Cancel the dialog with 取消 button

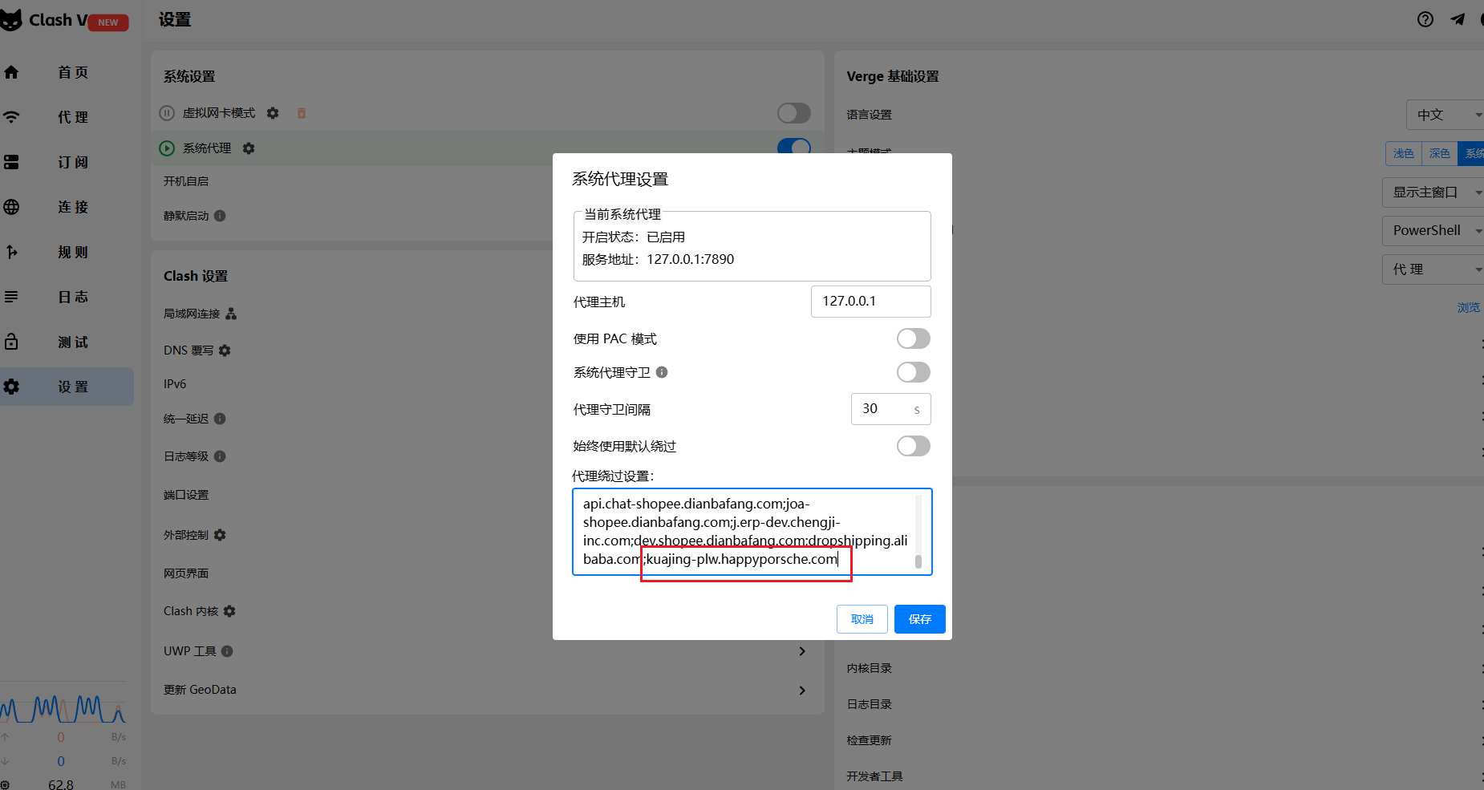[862, 618]
